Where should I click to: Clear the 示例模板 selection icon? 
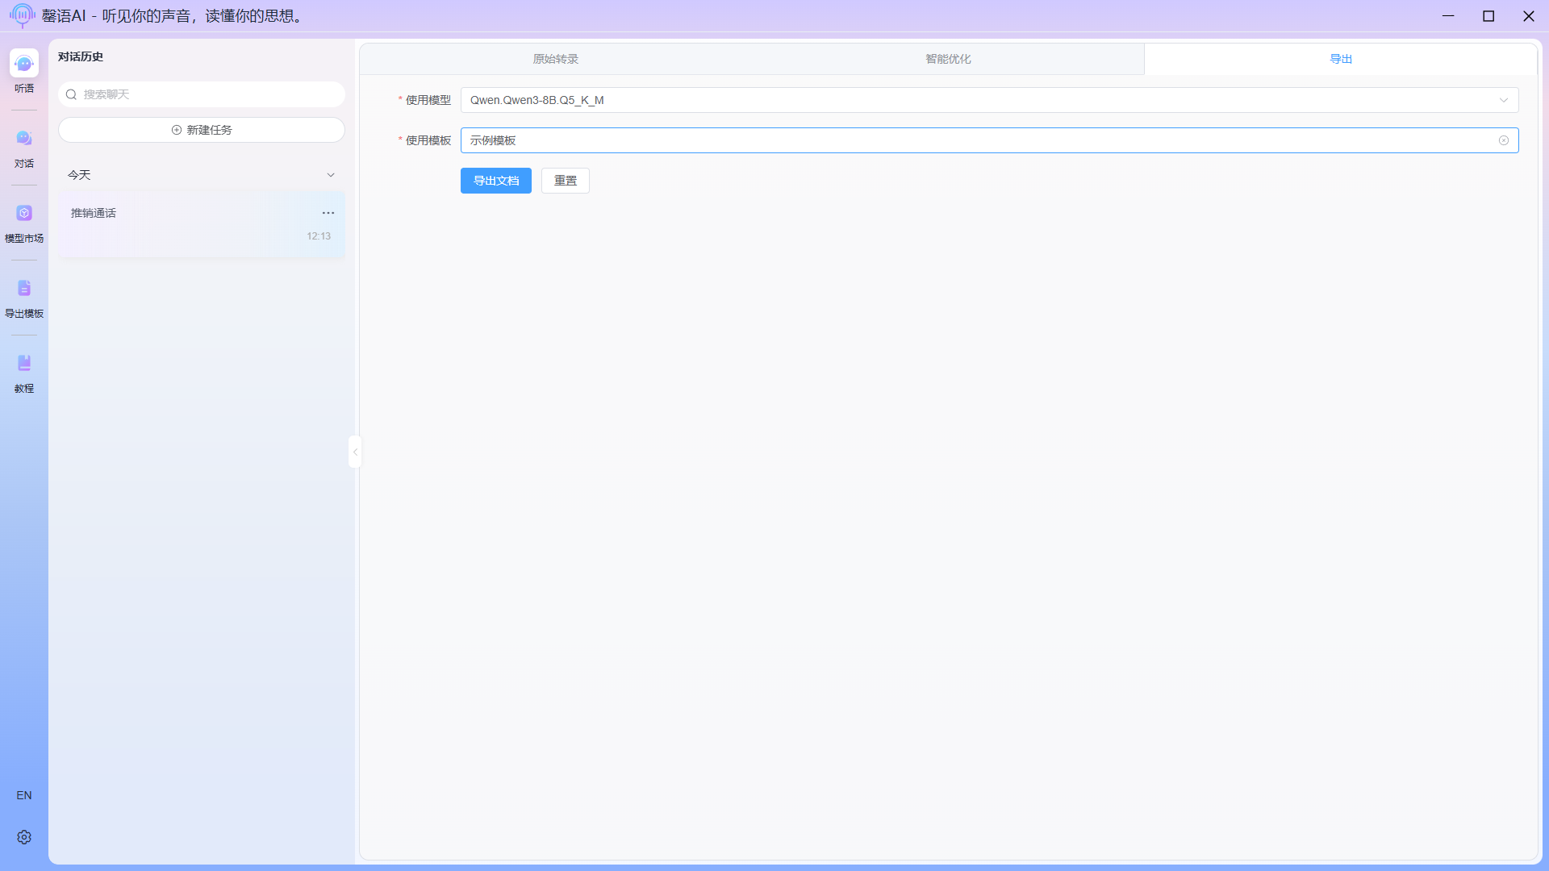(1504, 140)
